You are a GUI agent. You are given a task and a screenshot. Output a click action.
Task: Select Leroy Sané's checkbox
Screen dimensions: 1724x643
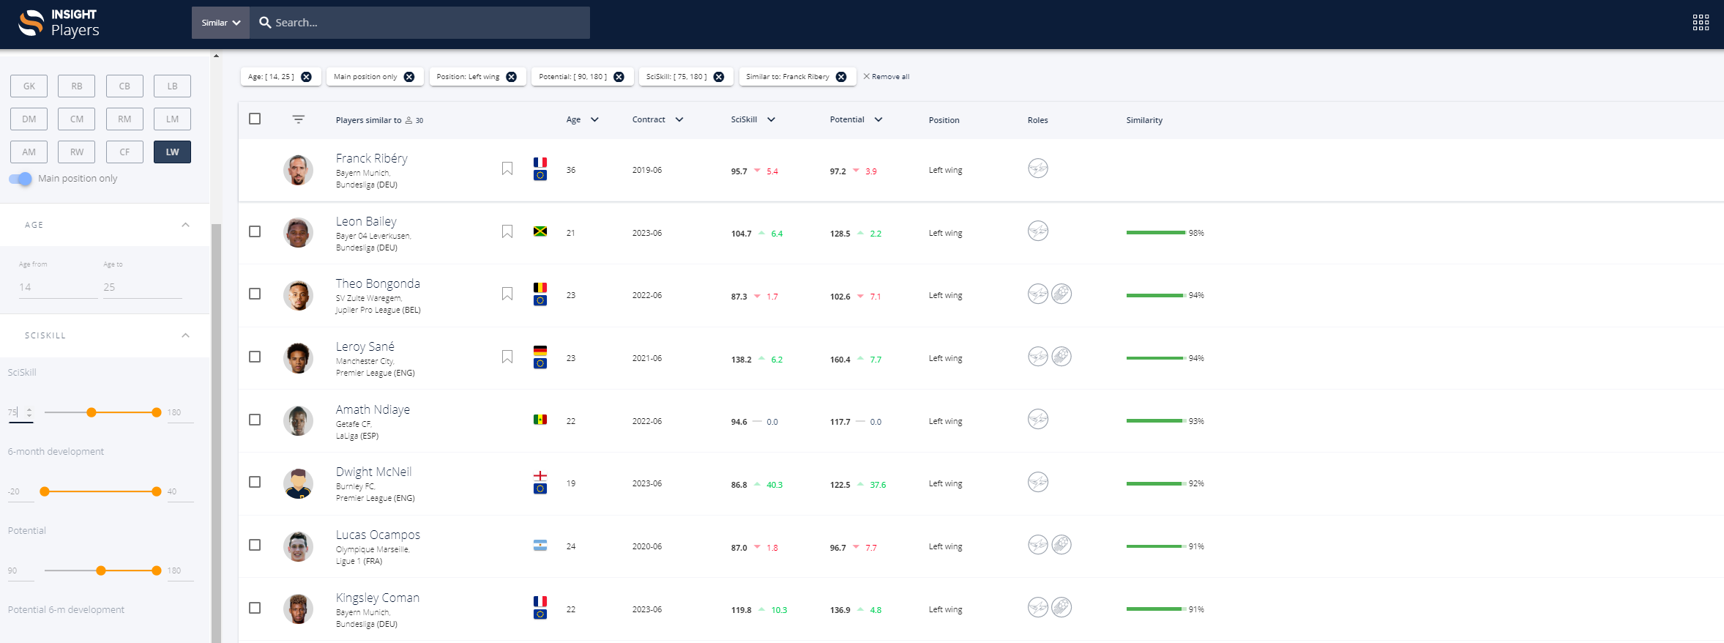coord(255,357)
